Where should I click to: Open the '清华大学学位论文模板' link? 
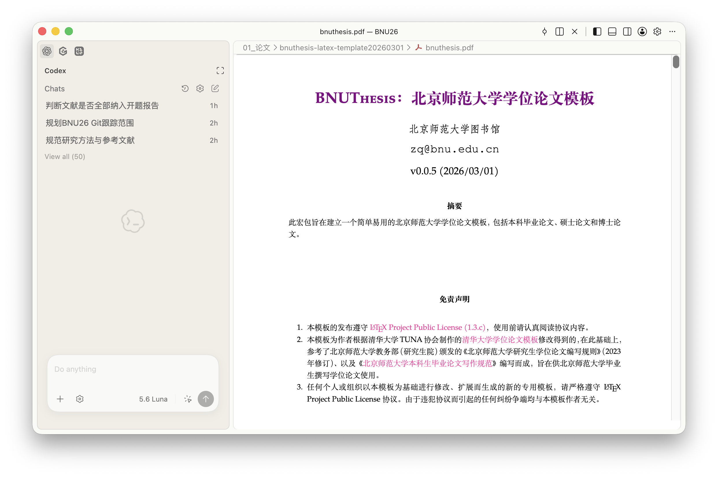click(500, 339)
